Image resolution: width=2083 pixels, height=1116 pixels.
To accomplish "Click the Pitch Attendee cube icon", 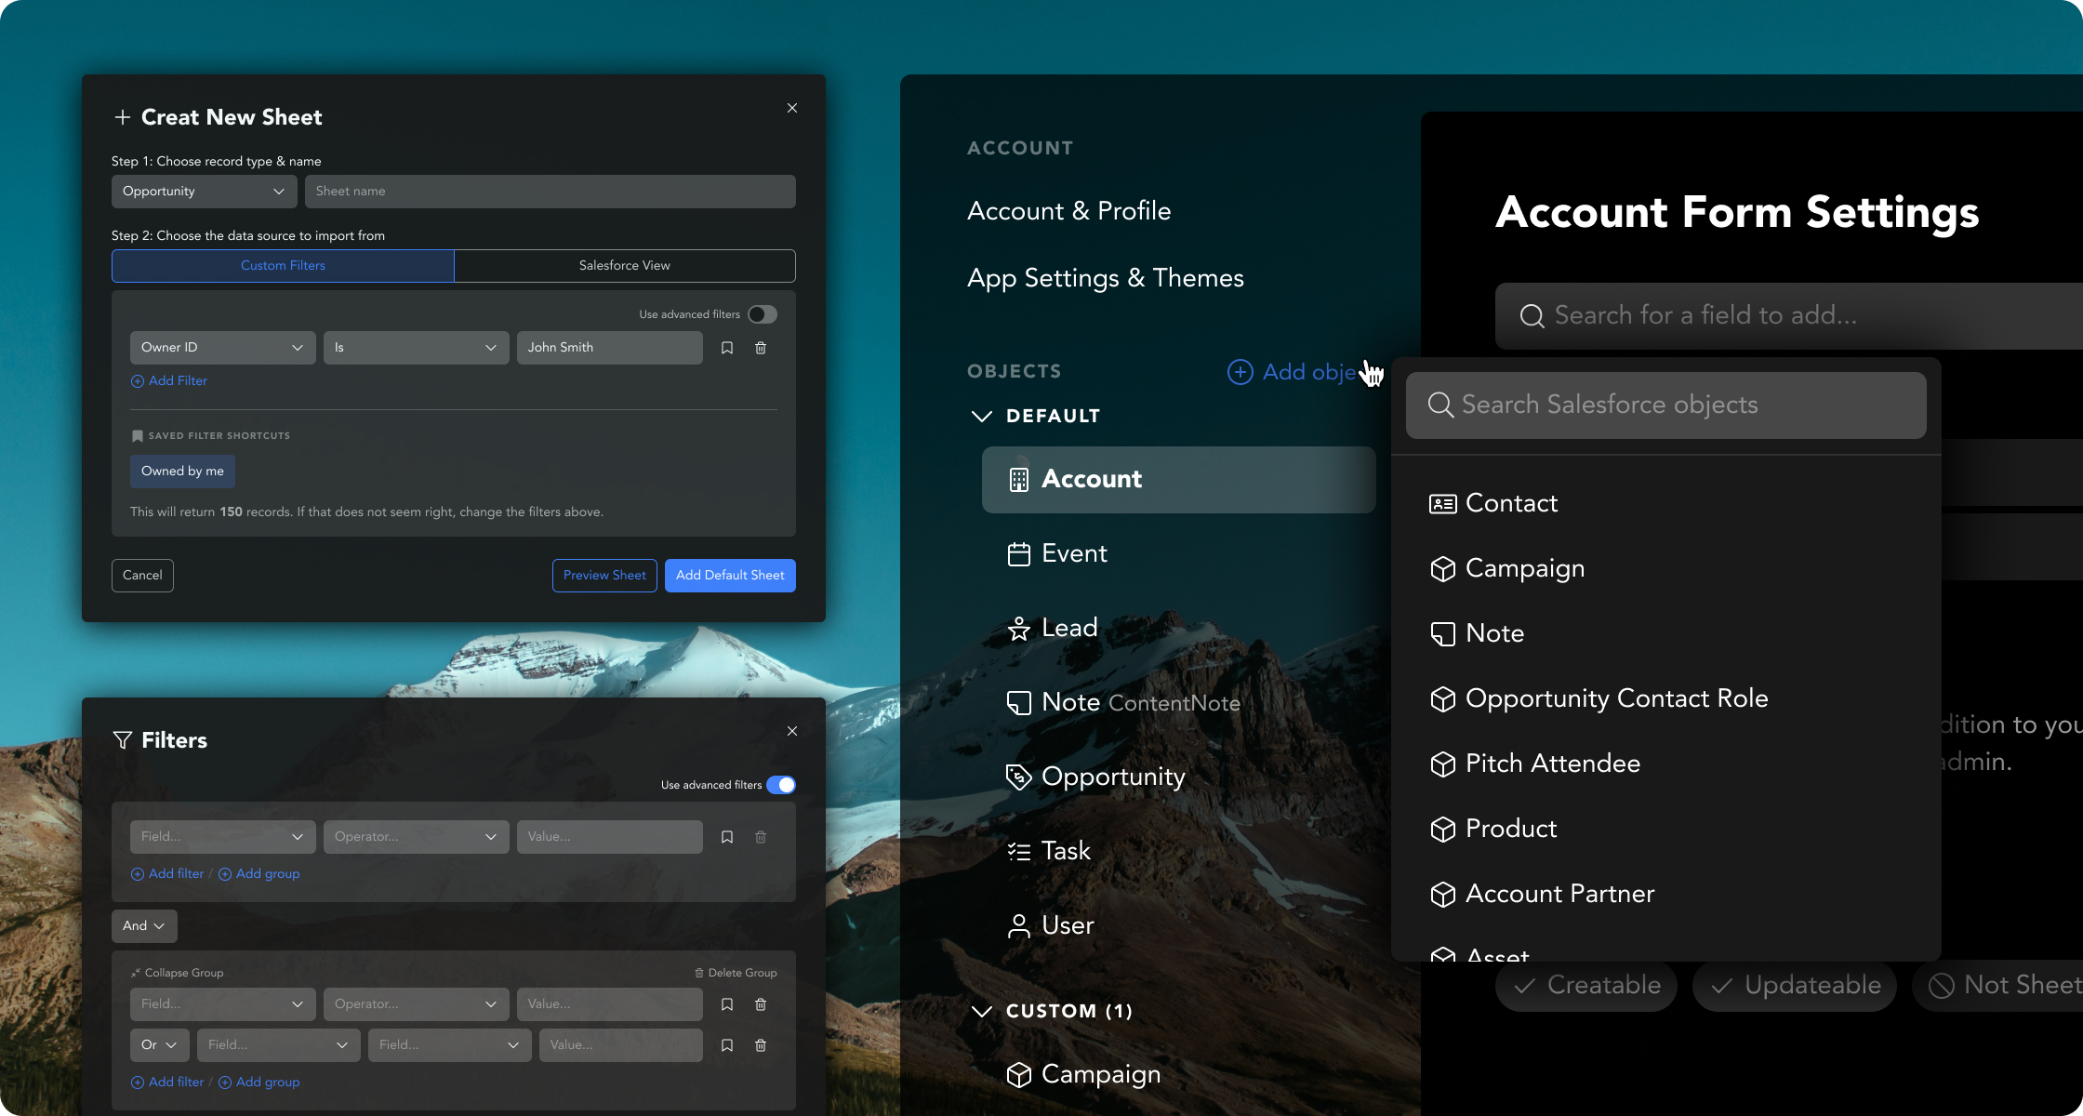I will tap(1442, 764).
